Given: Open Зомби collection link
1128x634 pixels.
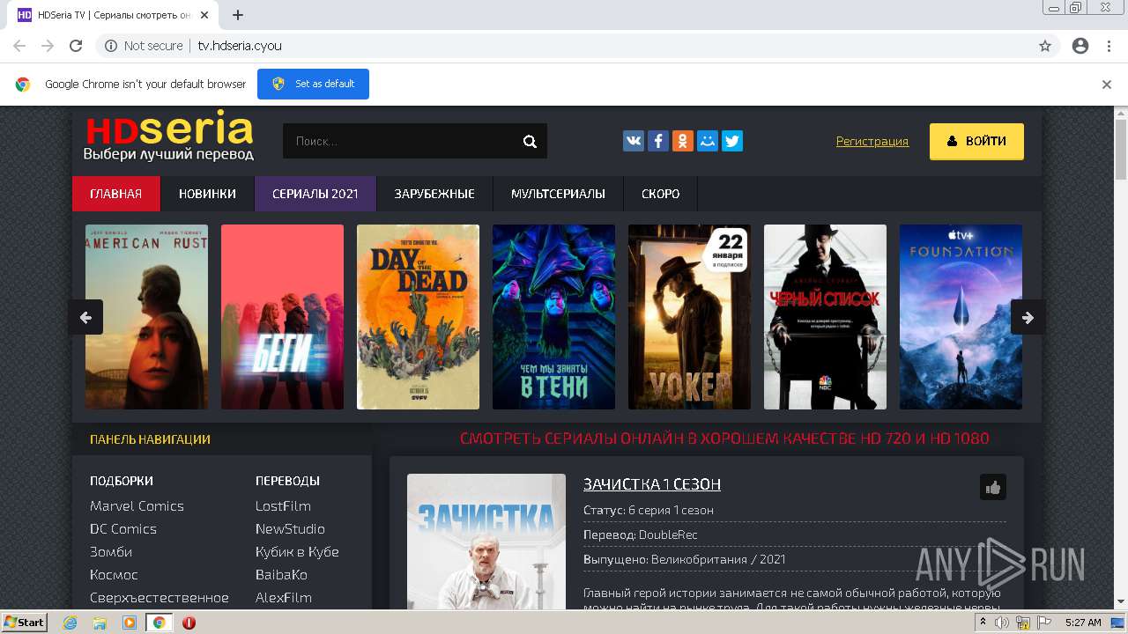Looking at the screenshot, I should [111, 552].
